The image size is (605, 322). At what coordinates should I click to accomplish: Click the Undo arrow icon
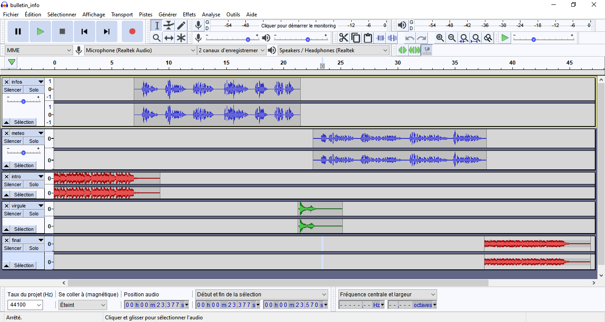point(410,38)
